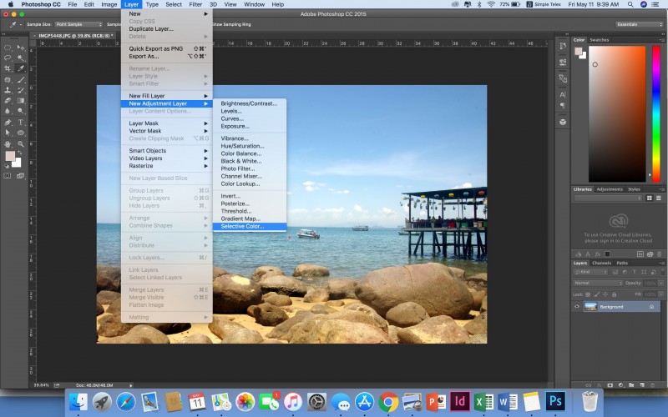Hide the Background layer with eye icon
The width and height of the screenshot is (668, 417).
[x=576, y=307]
